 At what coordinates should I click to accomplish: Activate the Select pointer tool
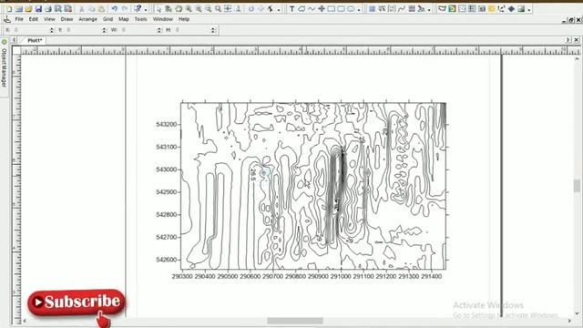[x=159, y=8]
